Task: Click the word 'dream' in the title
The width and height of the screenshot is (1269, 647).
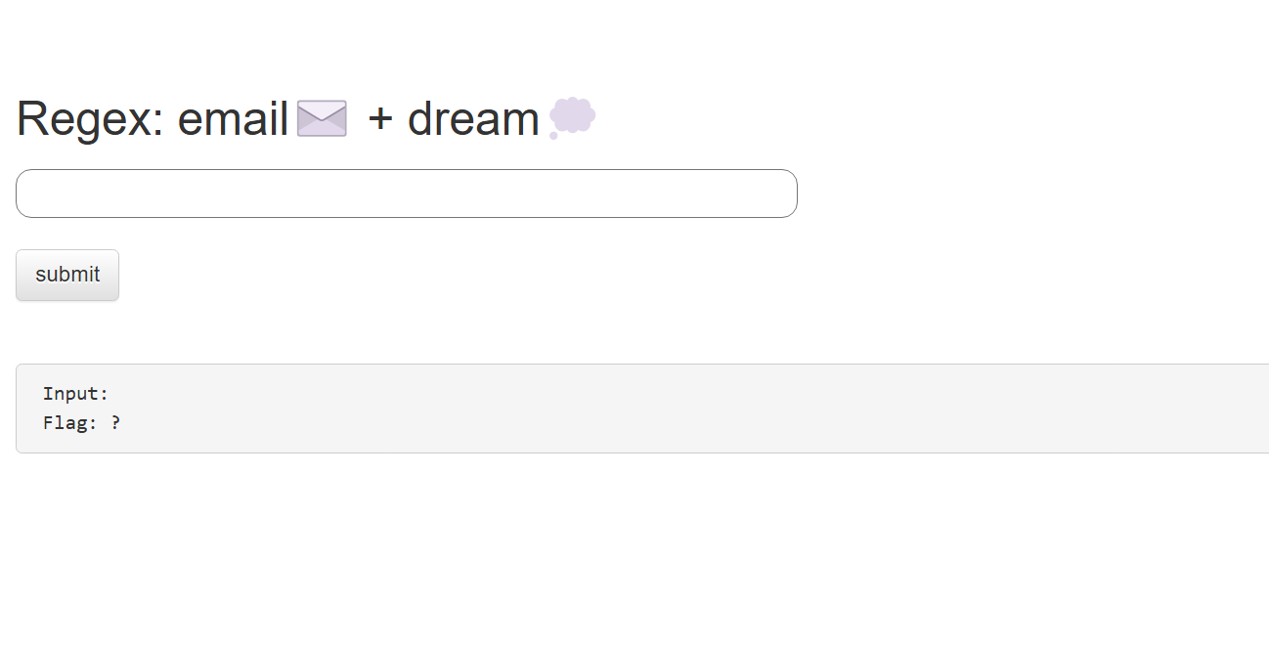Action: (x=473, y=117)
